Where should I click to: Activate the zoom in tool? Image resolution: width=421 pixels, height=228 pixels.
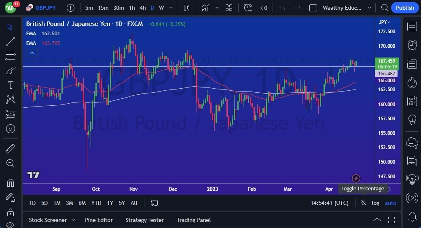pyautogui.click(x=10, y=163)
